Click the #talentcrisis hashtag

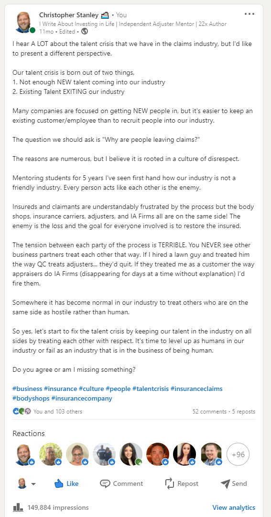coord(150,389)
